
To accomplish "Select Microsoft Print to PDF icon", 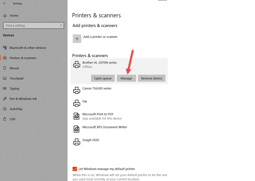I will (x=76, y=116).
